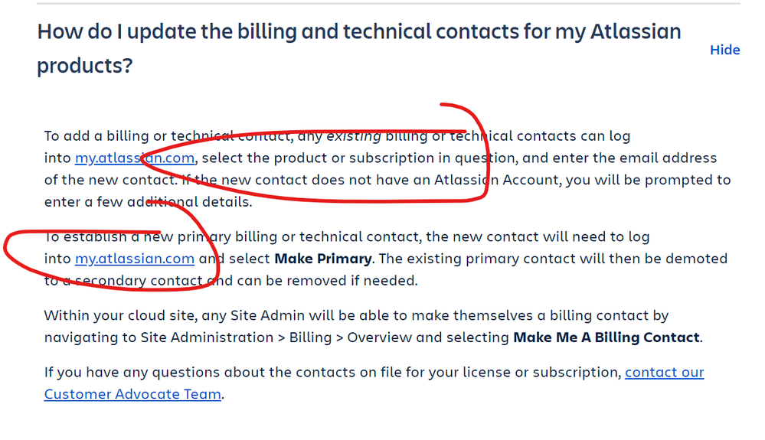The height and width of the screenshot is (440, 765).
Task: Open my.atlassian.com link before Make Primary
Action: pyautogui.click(x=135, y=258)
